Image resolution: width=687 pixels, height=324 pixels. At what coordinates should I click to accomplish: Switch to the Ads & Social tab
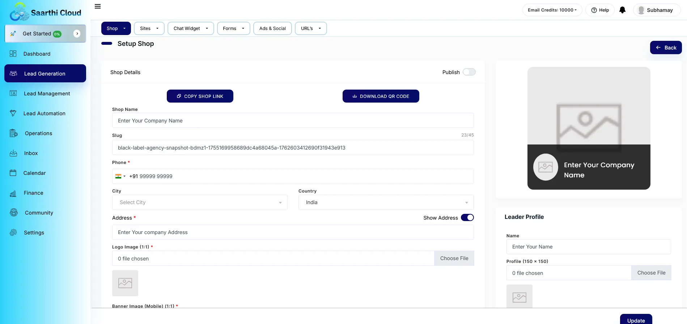[272, 29]
